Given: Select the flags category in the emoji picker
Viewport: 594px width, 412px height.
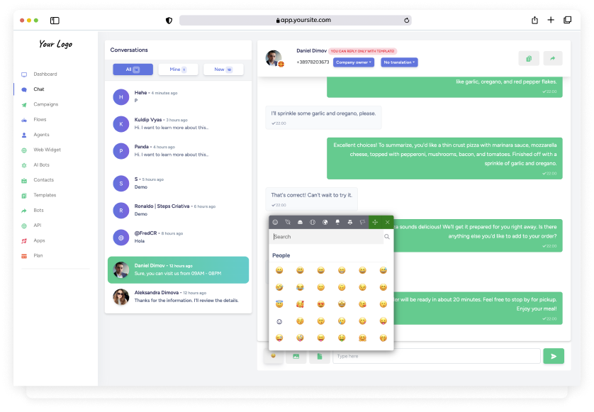Looking at the screenshot, I should (x=362, y=222).
